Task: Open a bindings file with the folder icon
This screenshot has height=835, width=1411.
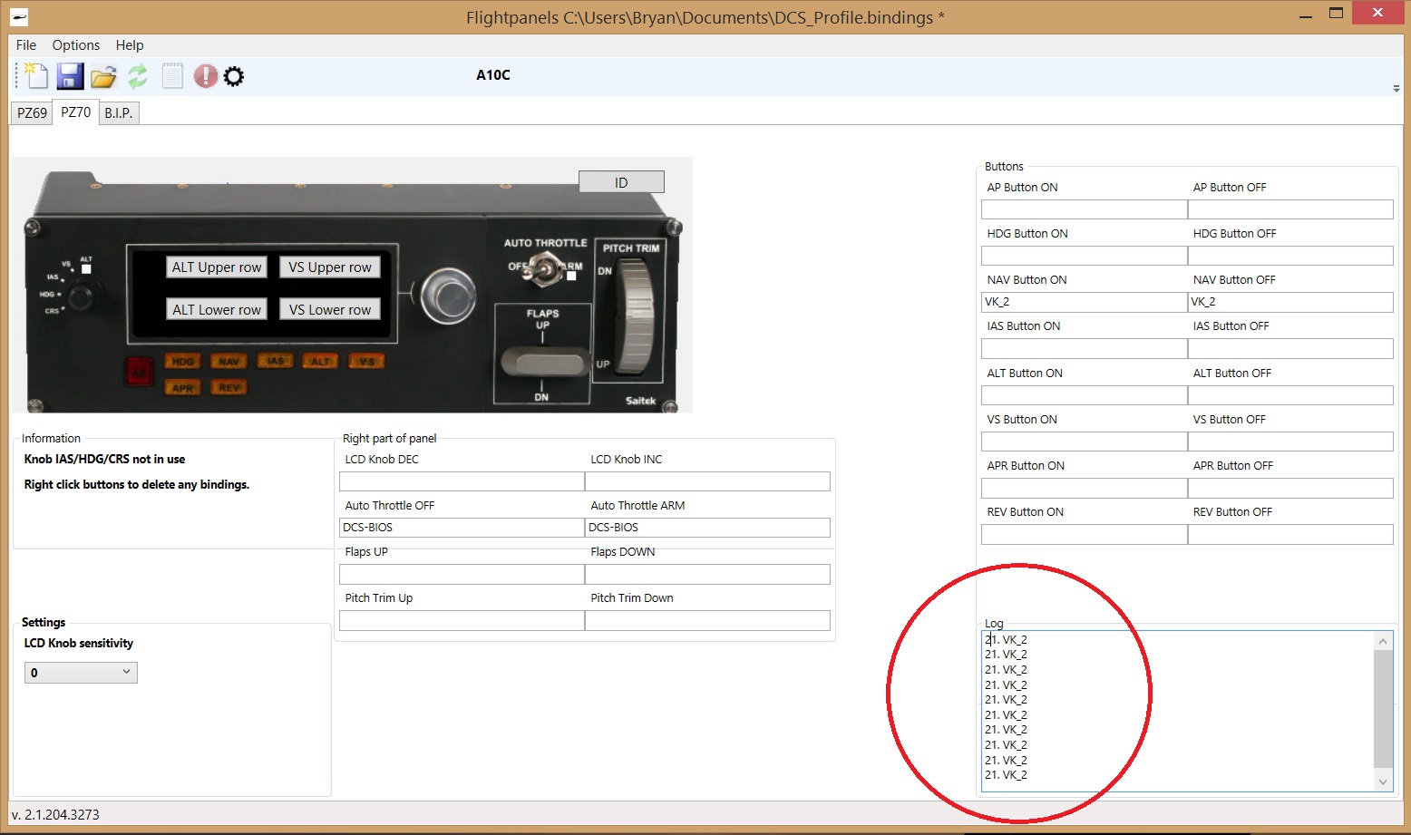Action: pyautogui.click(x=103, y=76)
